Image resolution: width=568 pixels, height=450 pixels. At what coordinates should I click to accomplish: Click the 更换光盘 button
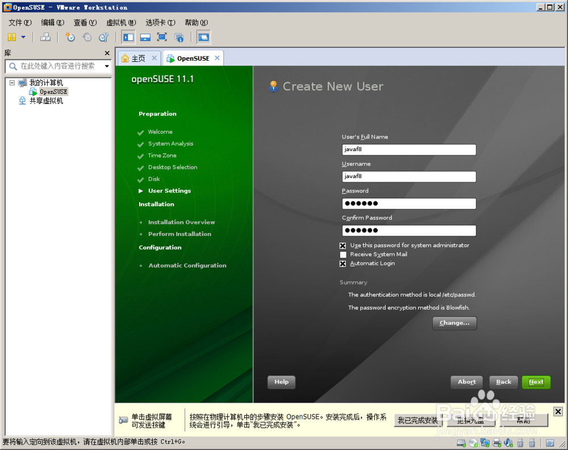pos(470,420)
